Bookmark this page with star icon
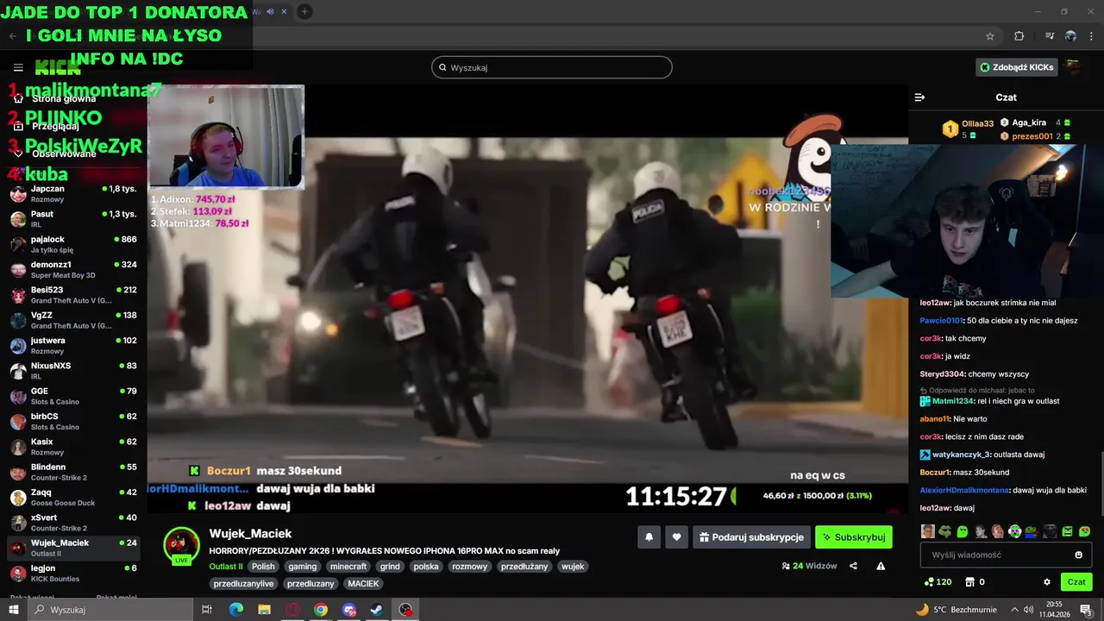Screen dimensions: 1104x621 [990, 36]
